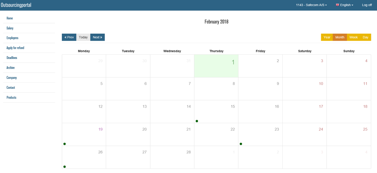Image resolution: width=377 pixels, height=173 pixels.
Task: Jump to Today in the calendar
Action: (83, 37)
